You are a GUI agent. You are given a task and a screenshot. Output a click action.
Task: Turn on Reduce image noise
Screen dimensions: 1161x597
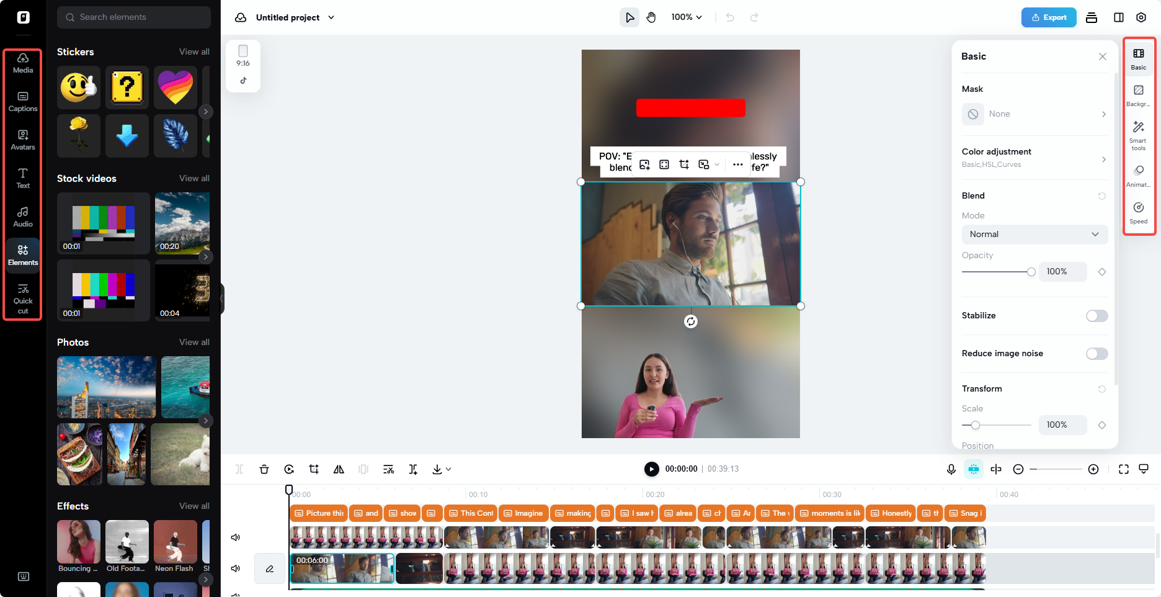(1096, 353)
